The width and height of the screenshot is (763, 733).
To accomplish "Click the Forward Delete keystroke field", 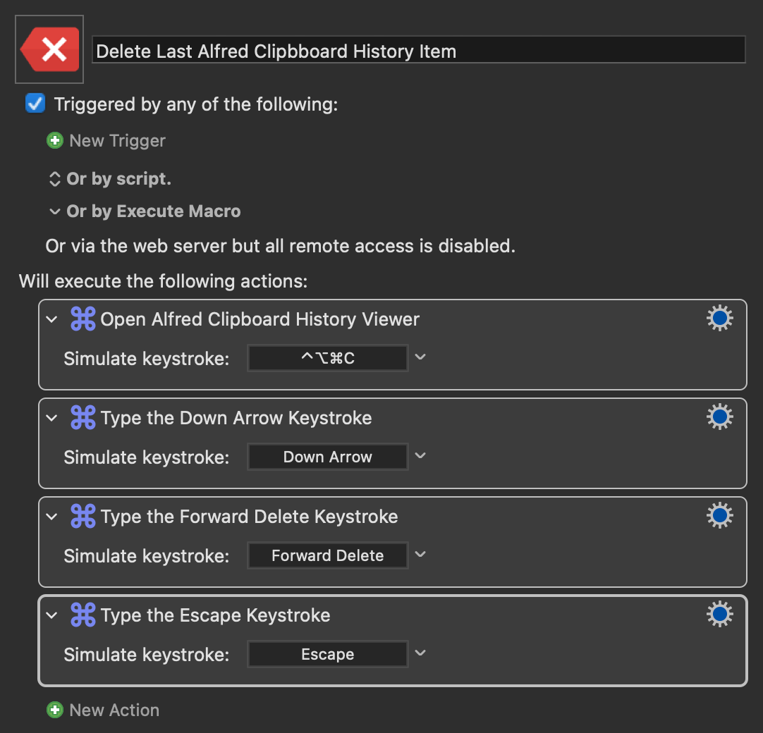I will tap(327, 555).
